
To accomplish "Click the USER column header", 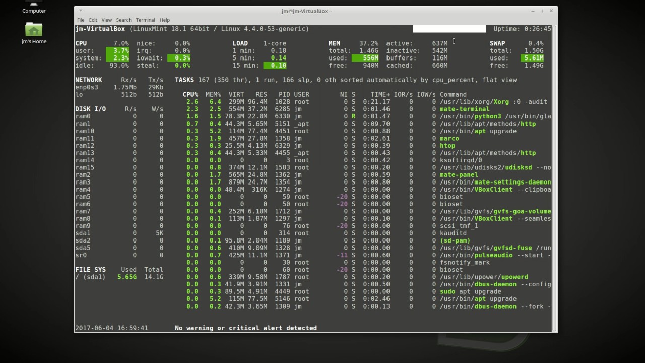I will 301,94.
